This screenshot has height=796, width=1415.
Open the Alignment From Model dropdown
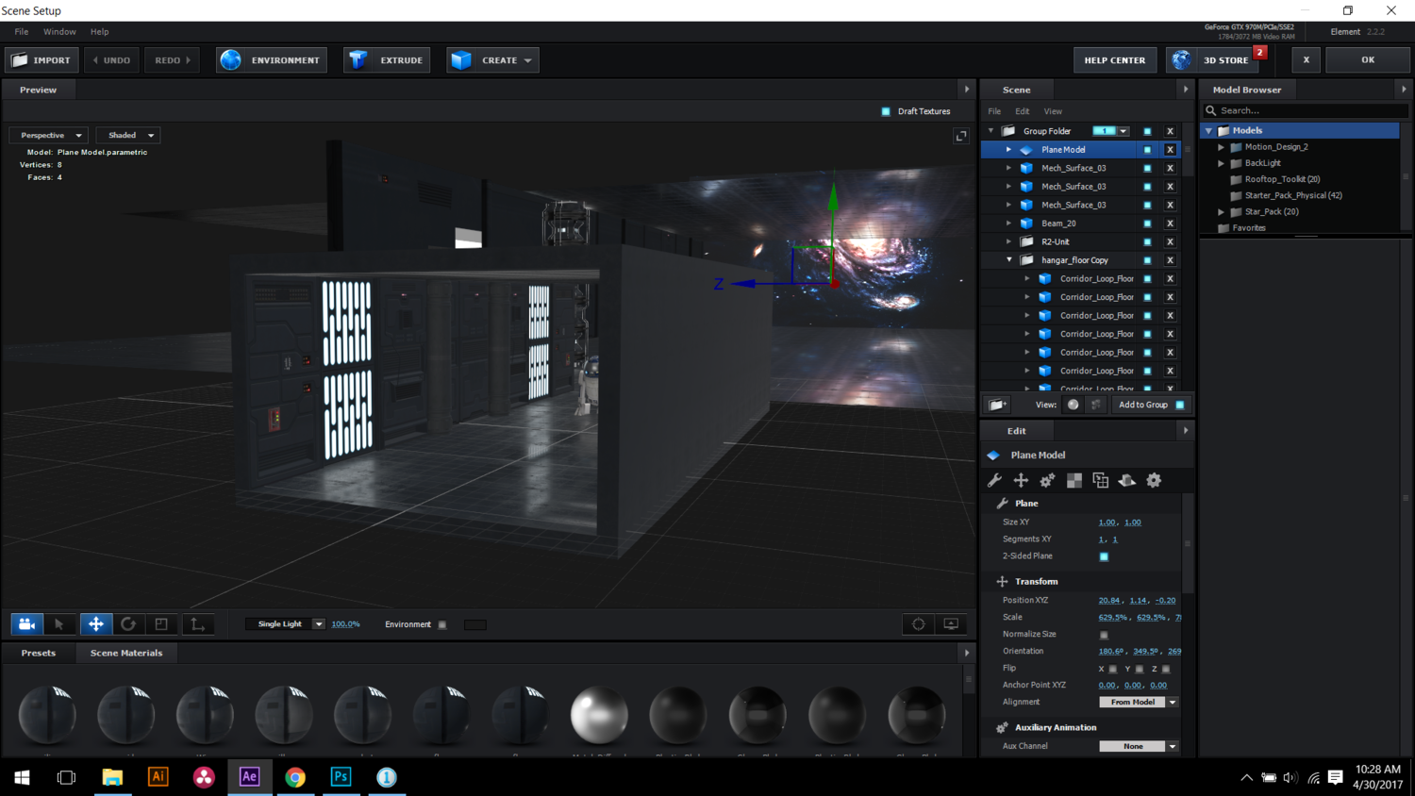pyautogui.click(x=1139, y=702)
